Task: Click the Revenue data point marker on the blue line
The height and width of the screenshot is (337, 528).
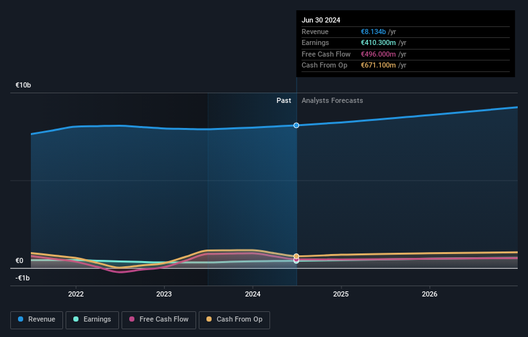Action: coord(296,125)
